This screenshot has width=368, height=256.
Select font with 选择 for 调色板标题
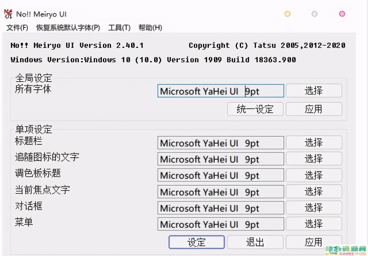314,175
